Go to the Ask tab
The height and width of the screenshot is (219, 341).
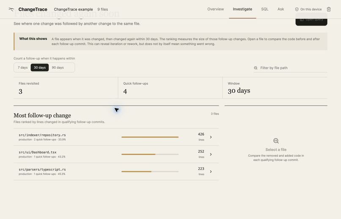click(x=280, y=9)
